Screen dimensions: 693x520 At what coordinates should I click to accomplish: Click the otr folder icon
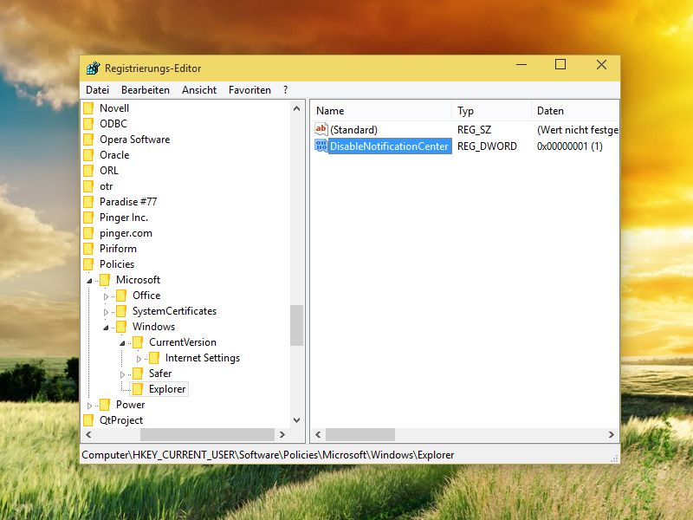88,186
